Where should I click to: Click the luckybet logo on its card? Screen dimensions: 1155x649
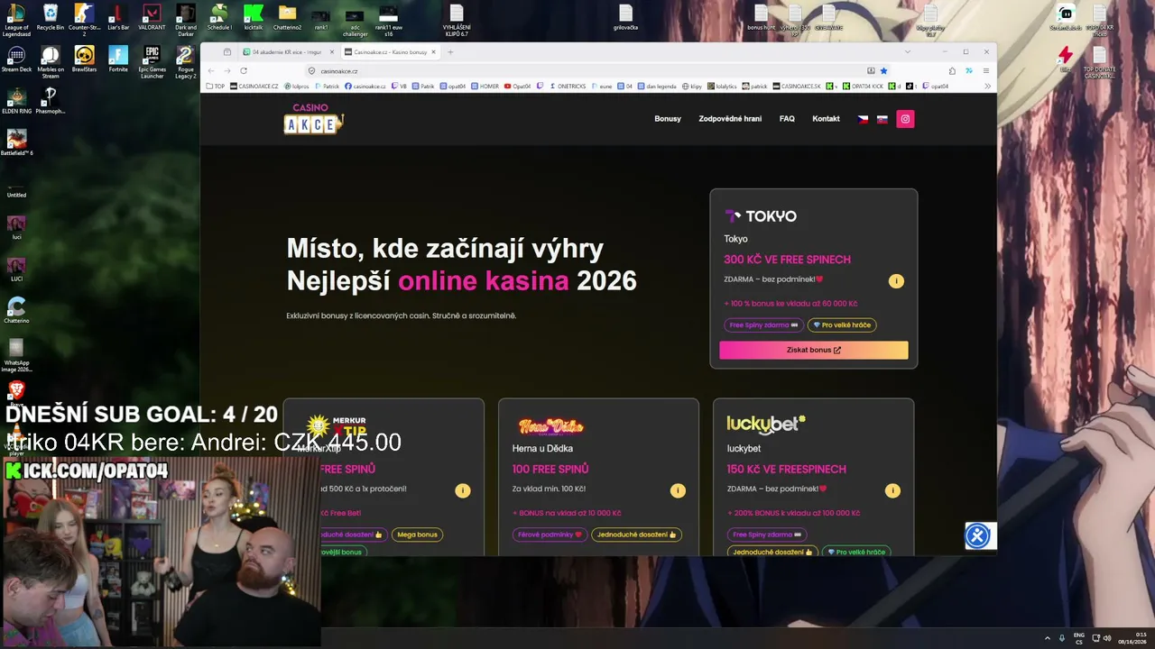pyautogui.click(x=766, y=424)
